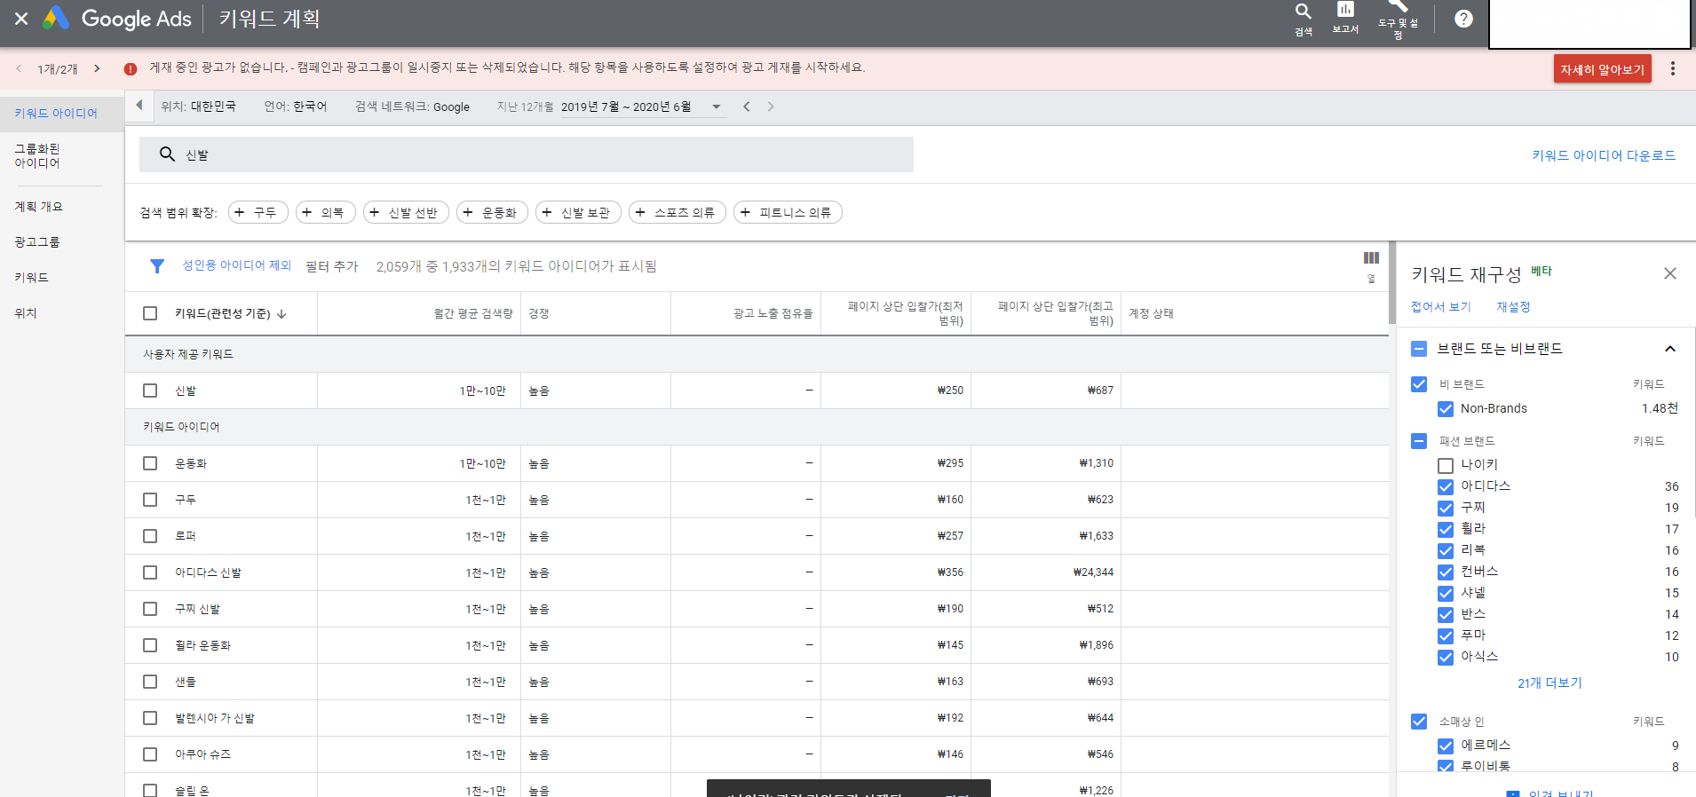Open the 그룹화된 아이디어 sidebar tab
Screen dimensions: 1696x797
[x=37, y=156]
